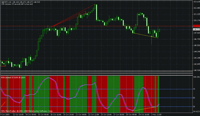The width and height of the screenshot is (200, 116).
Task: Click the 150.170 price scale label
Action: [x=197, y=20]
